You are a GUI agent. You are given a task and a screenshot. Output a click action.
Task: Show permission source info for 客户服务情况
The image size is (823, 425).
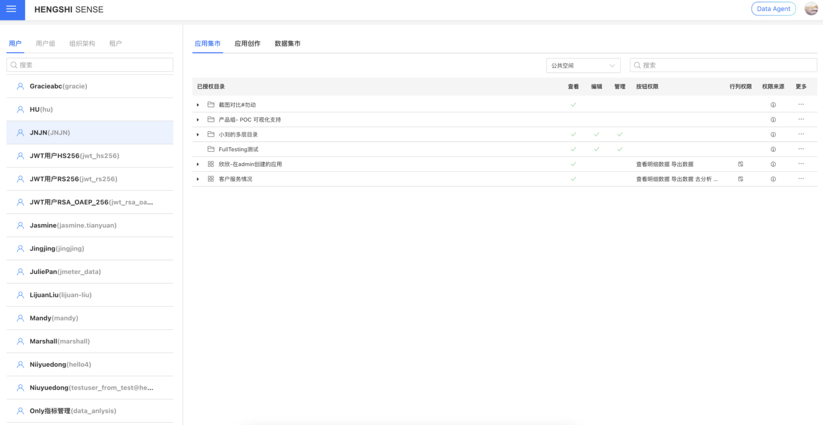click(773, 179)
